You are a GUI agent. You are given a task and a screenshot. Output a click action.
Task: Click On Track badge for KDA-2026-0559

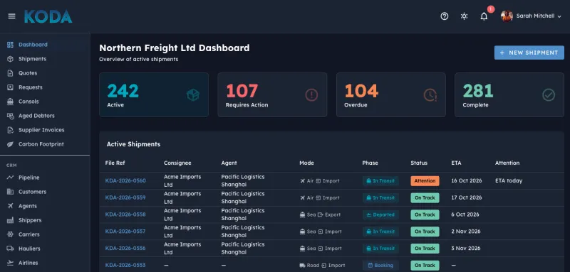pyautogui.click(x=425, y=197)
